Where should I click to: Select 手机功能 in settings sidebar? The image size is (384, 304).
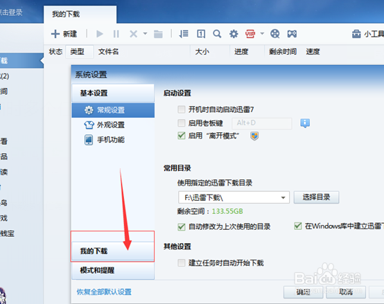point(113,140)
